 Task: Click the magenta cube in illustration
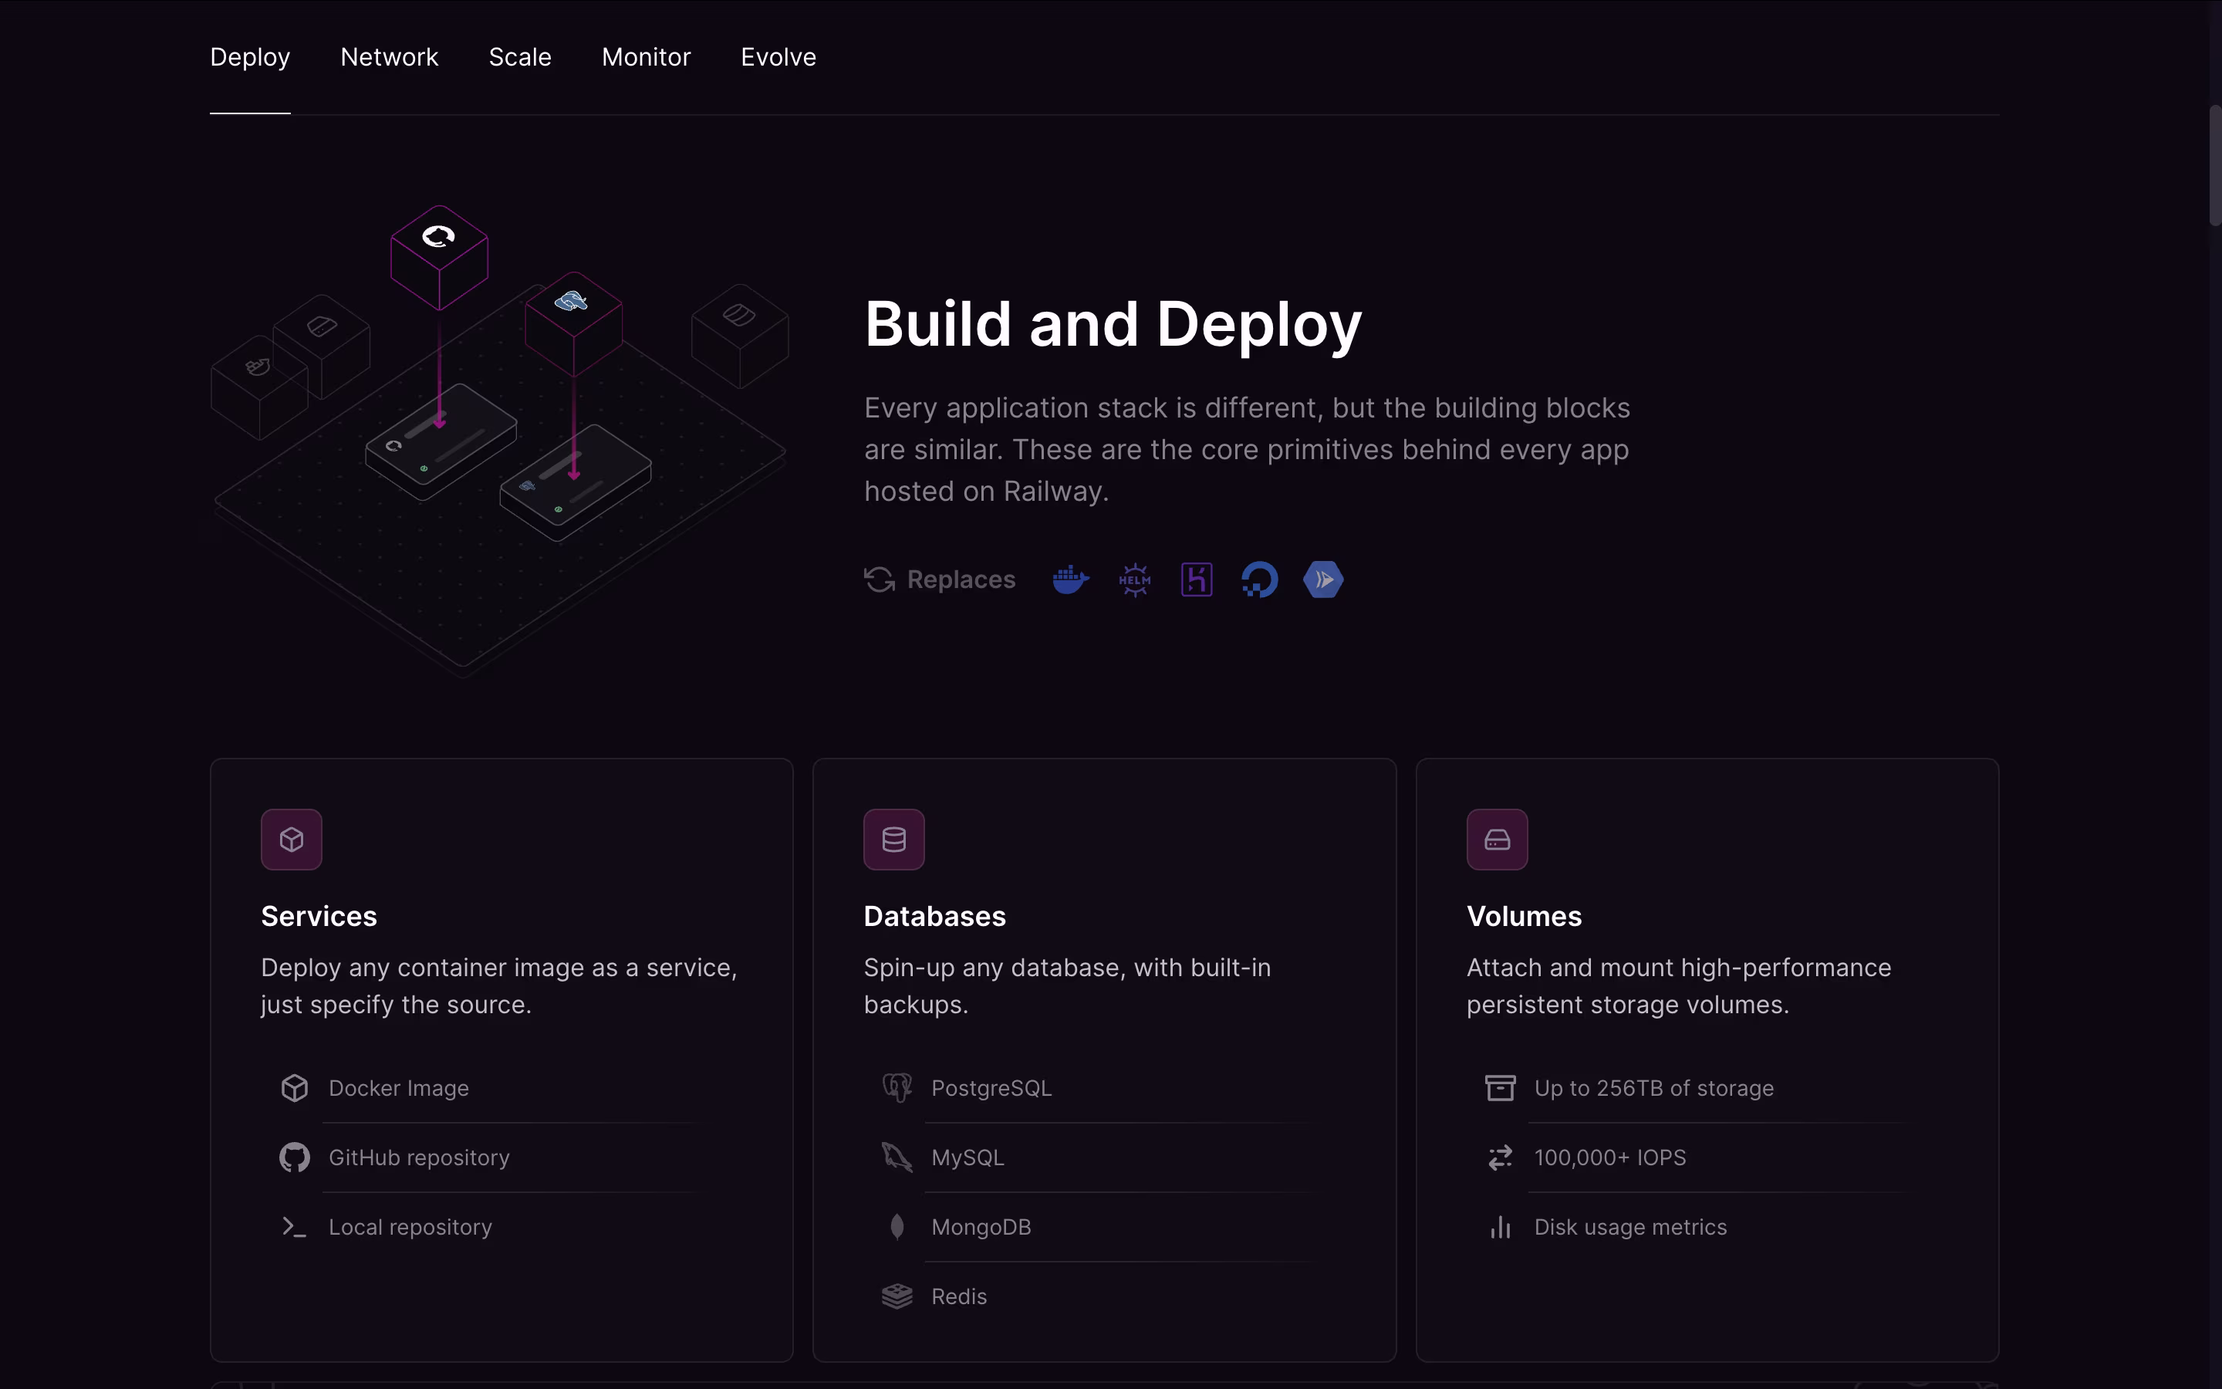click(439, 257)
